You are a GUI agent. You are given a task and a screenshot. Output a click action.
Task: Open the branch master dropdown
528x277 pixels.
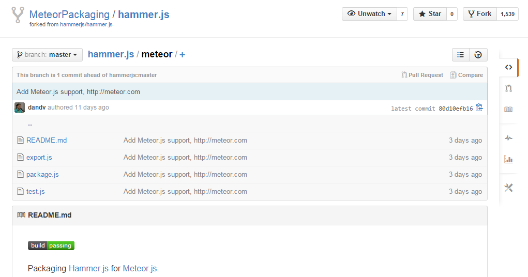coord(47,55)
